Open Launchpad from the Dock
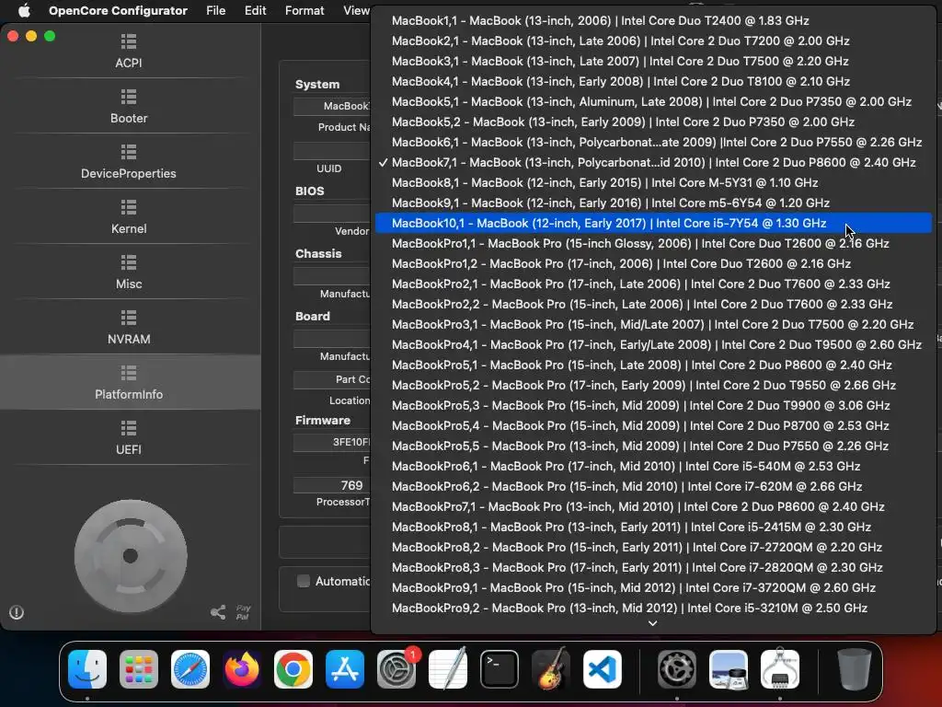This screenshot has height=707, width=942. [x=139, y=669]
